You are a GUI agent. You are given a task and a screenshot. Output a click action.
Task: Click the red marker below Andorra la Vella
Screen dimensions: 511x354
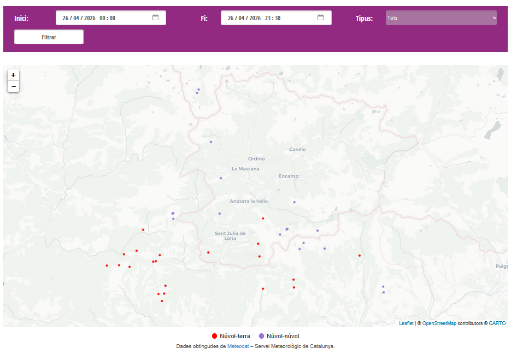click(x=263, y=219)
